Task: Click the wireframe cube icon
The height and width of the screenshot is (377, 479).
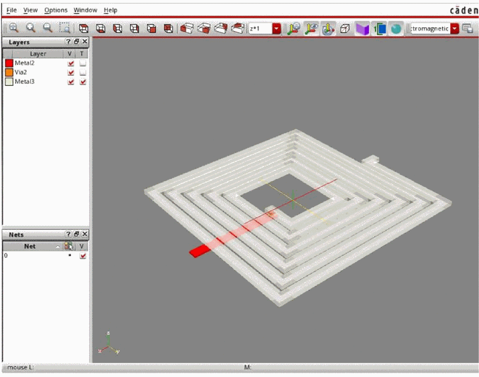Action: click(x=345, y=29)
